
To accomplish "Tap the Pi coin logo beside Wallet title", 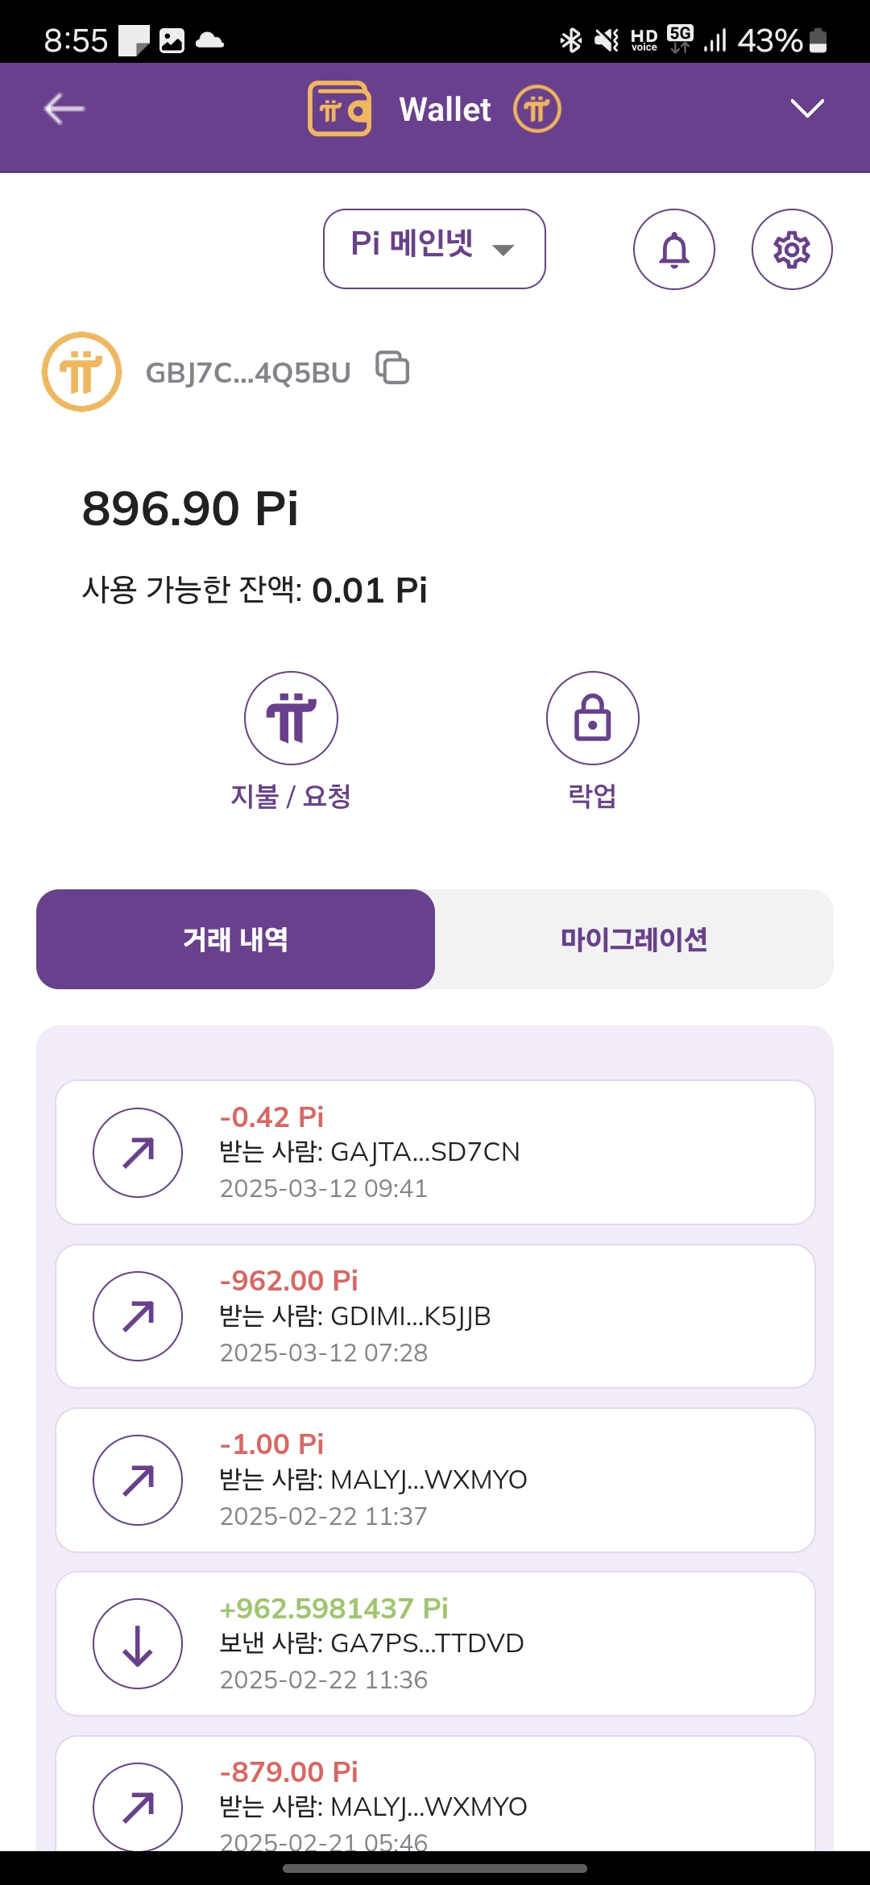I will coord(537,109).
